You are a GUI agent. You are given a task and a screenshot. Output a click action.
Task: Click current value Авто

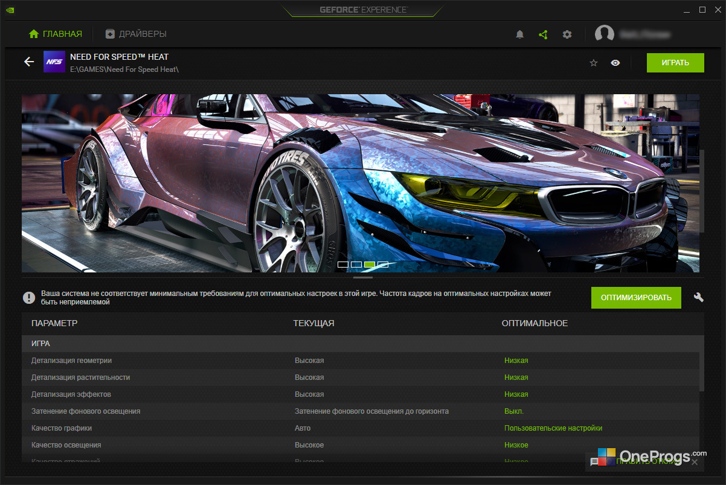point(303,428)
